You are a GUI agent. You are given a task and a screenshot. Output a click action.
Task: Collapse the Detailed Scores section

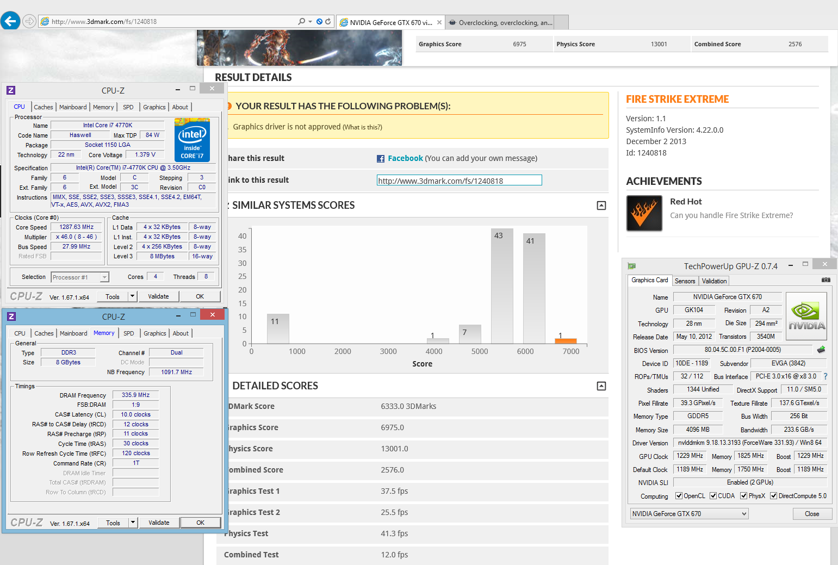point(601,386)
